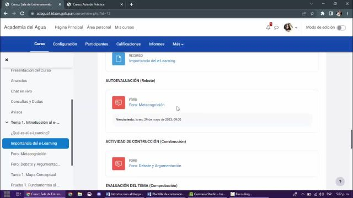This screenshot has height=198, width=353.
Task: Select Anuncios in course index
Action: tap(19, 81)
